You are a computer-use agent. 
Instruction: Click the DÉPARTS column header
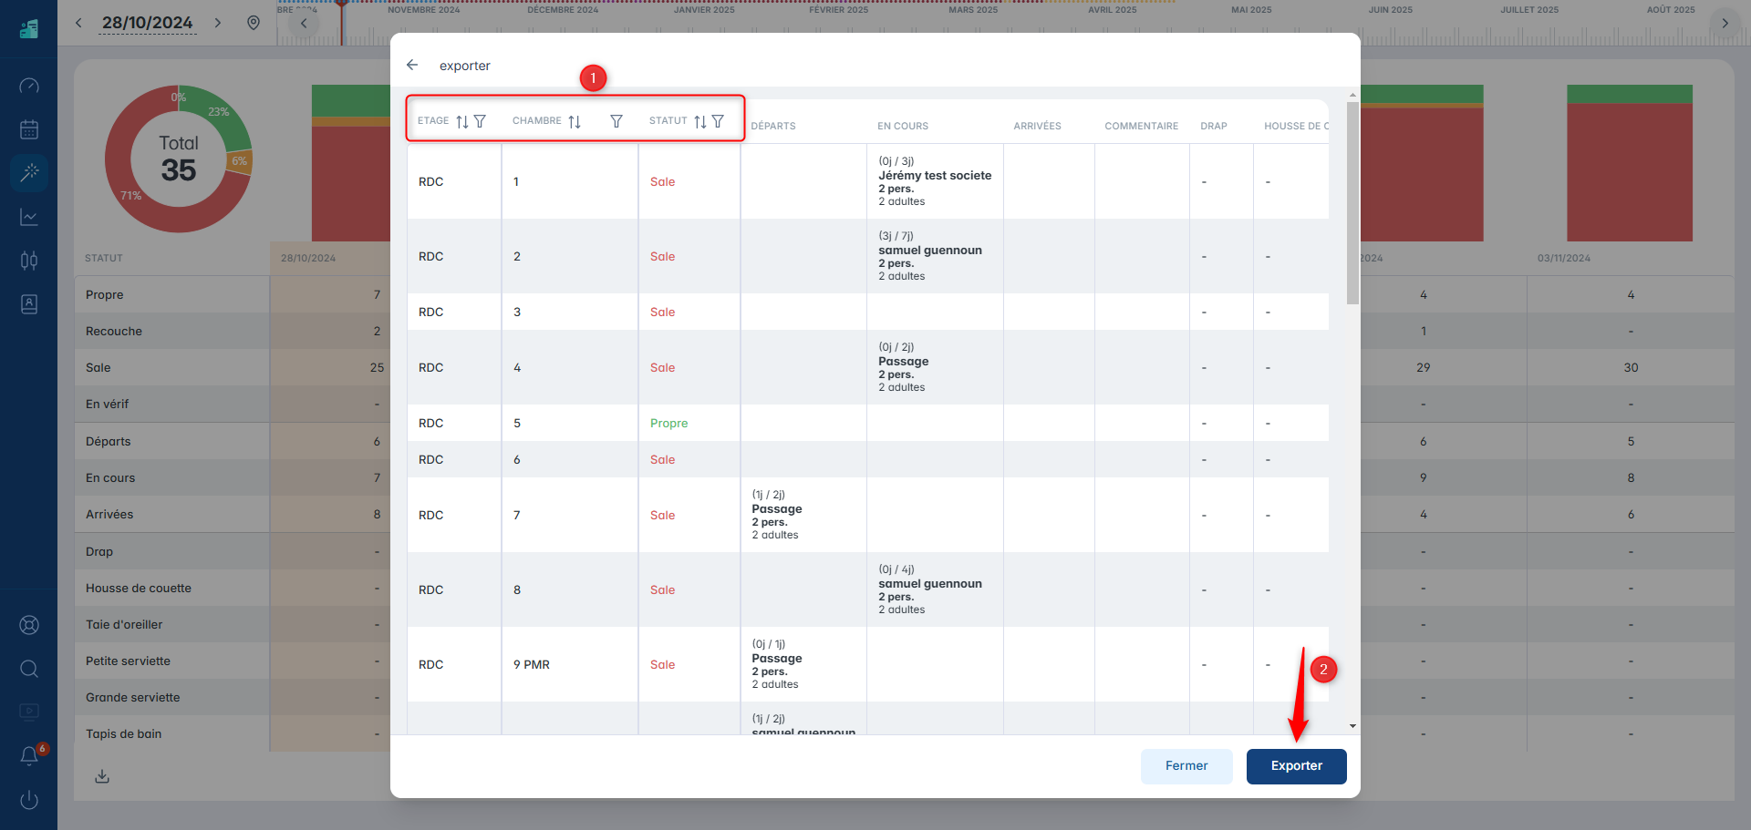point(773,126)
